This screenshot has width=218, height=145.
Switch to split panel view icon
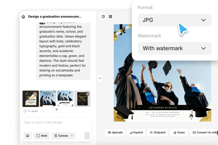pos(103,17)
